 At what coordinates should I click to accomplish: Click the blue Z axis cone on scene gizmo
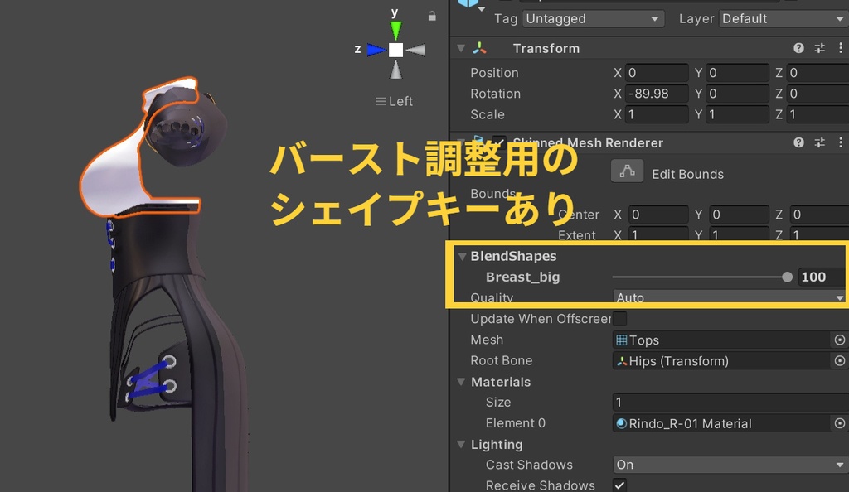376,50
